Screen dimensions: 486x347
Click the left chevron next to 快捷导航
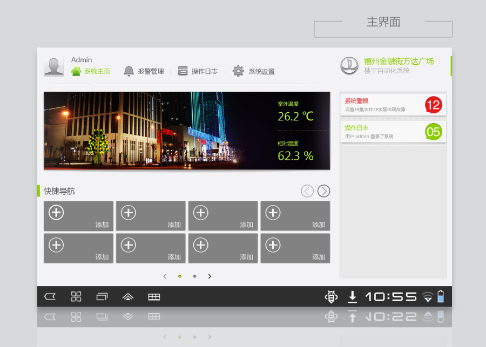(x=307, y=190)
